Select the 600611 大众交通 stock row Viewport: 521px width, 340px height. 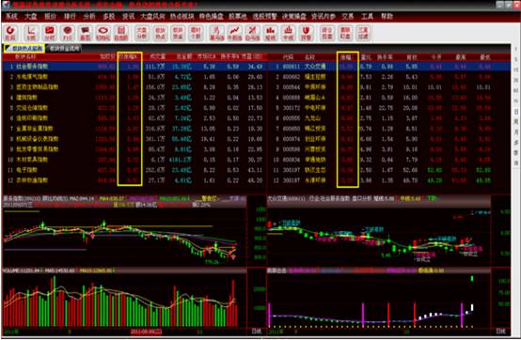click(x=389, y=67)
